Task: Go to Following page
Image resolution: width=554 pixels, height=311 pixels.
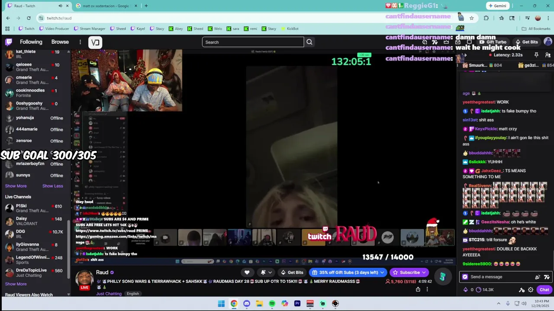Action: click(x=31, y=42)
